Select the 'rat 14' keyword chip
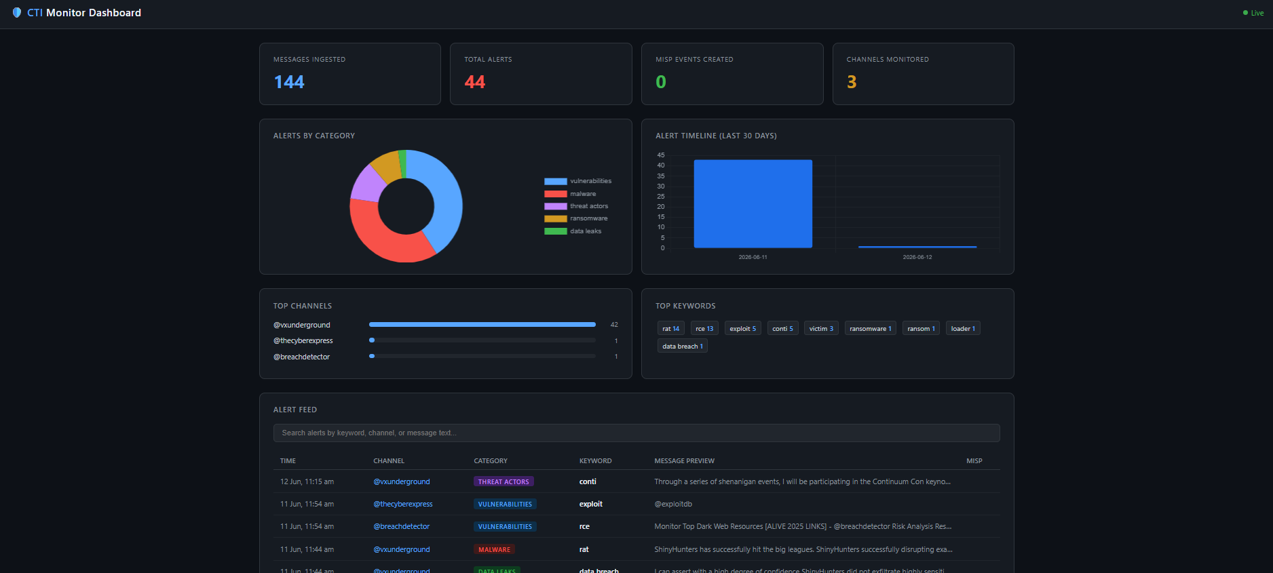The width and height of the screenshot is (1273, 573). pos(670,328)
